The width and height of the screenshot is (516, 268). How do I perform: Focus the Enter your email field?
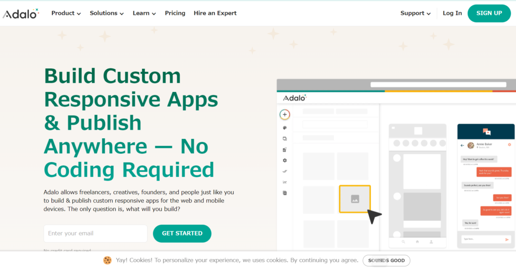click(x=96, y=233)
